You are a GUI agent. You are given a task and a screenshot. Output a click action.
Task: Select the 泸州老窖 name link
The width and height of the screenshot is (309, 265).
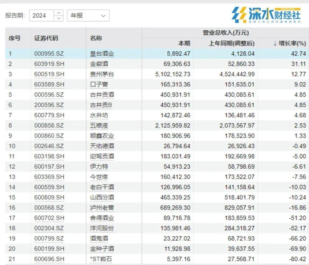coord(102,208)
